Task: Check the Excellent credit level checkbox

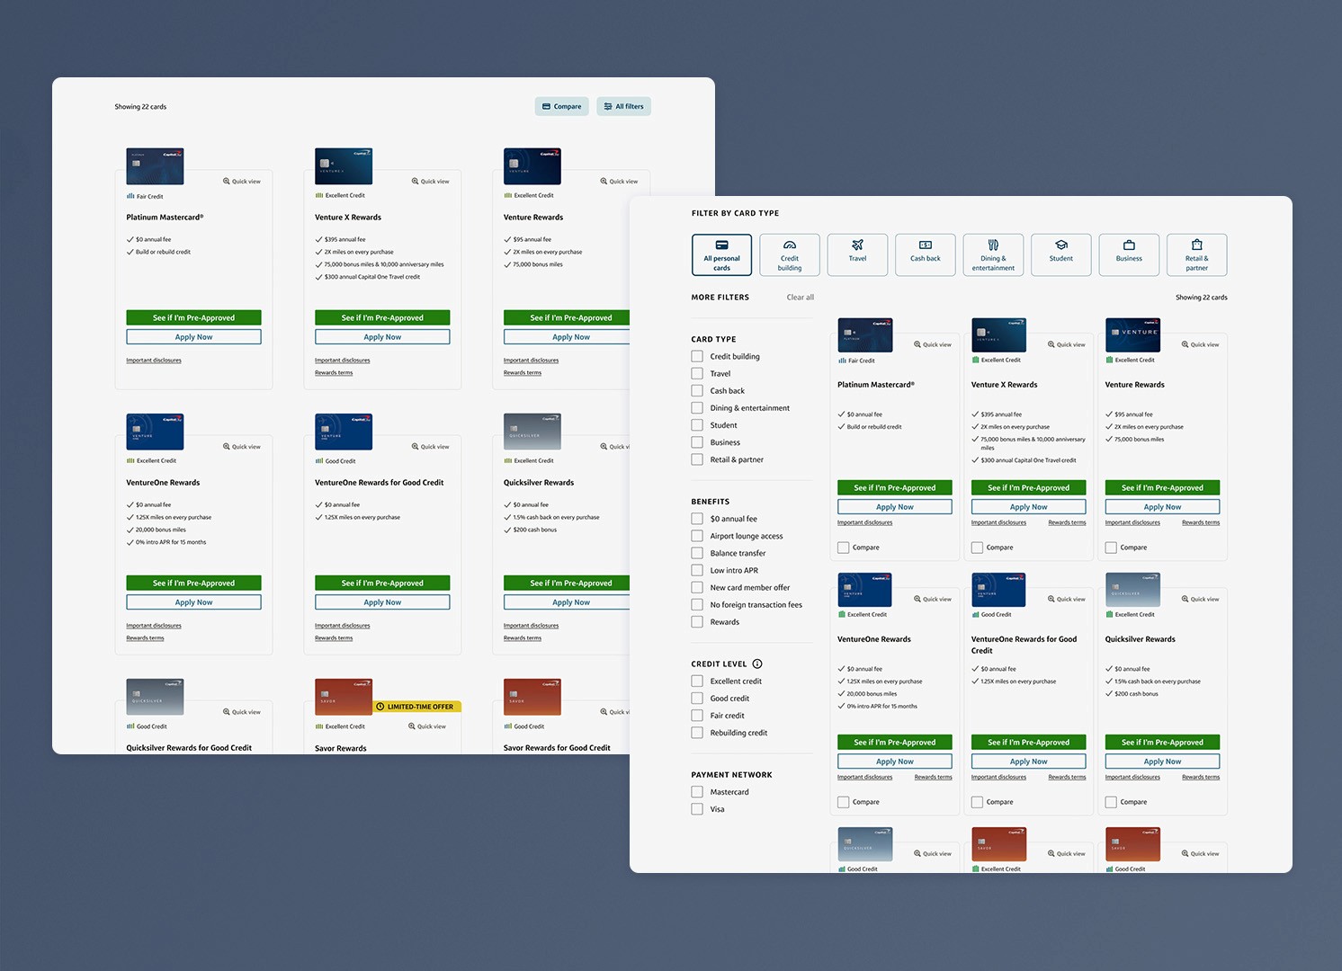Action: click(697, 681)
